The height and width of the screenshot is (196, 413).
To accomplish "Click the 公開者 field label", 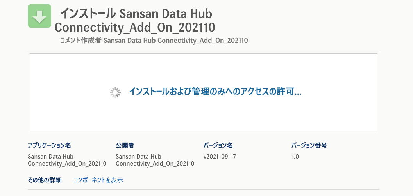I will pos(125,145).
